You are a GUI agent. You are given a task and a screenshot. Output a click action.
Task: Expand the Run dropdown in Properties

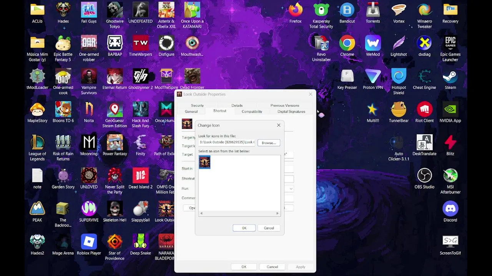(291, 189)
